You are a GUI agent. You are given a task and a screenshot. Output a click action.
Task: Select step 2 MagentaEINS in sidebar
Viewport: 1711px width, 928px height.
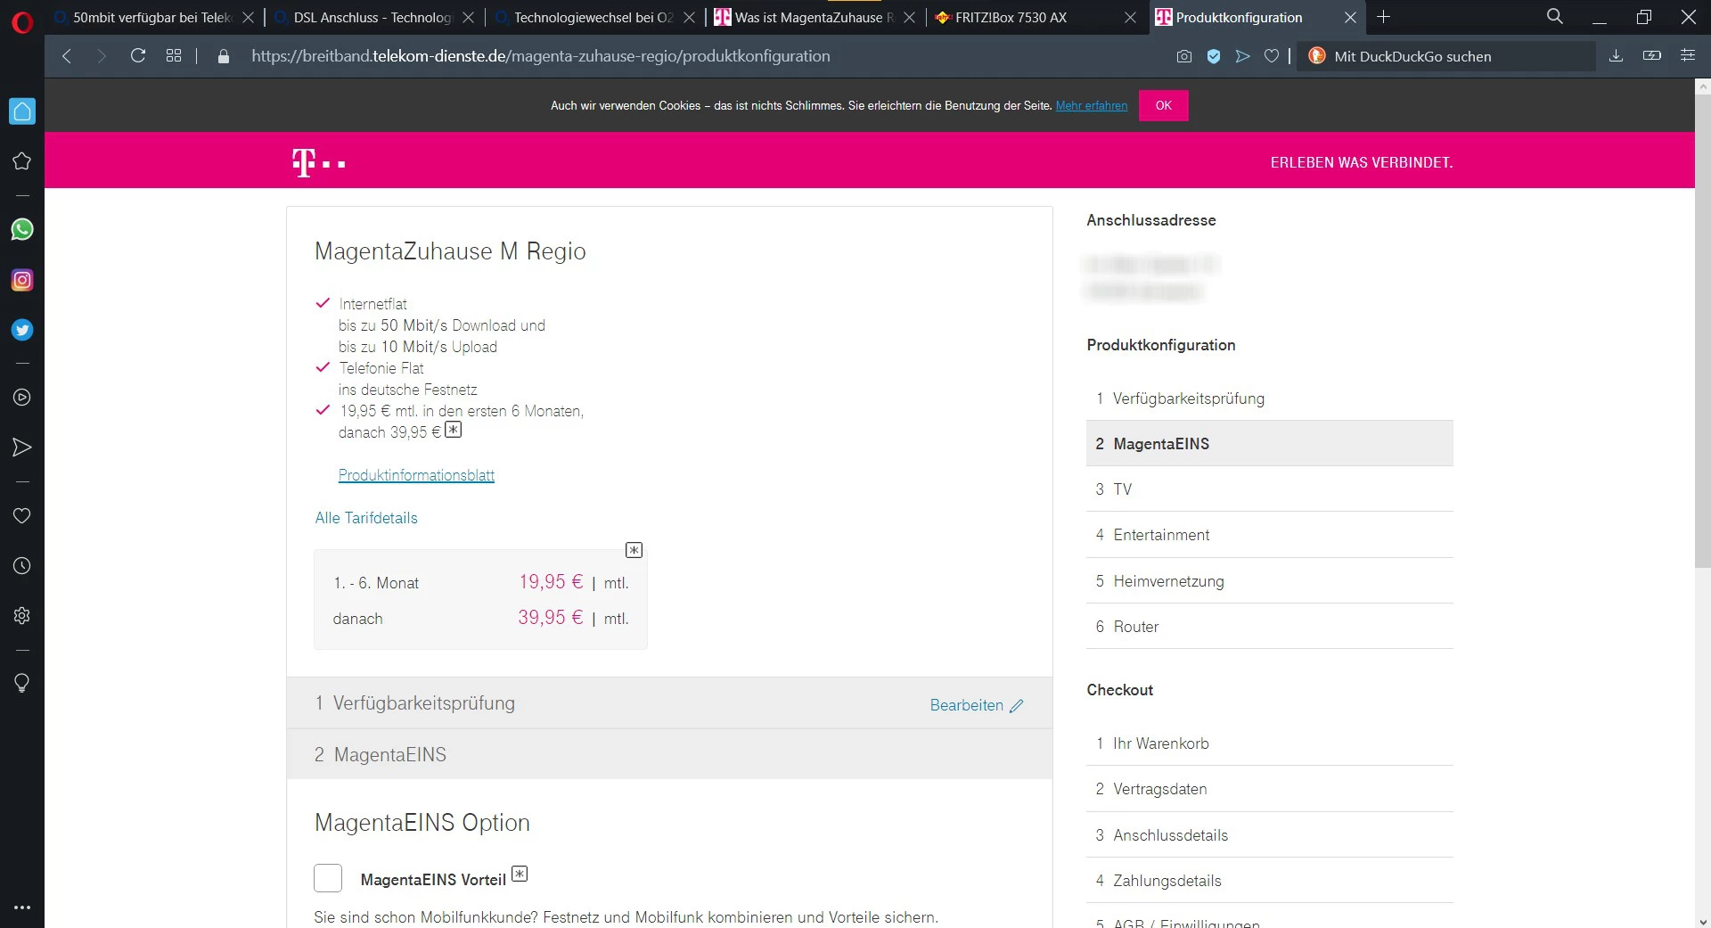pyautogui.click(x=1270, y=444)
